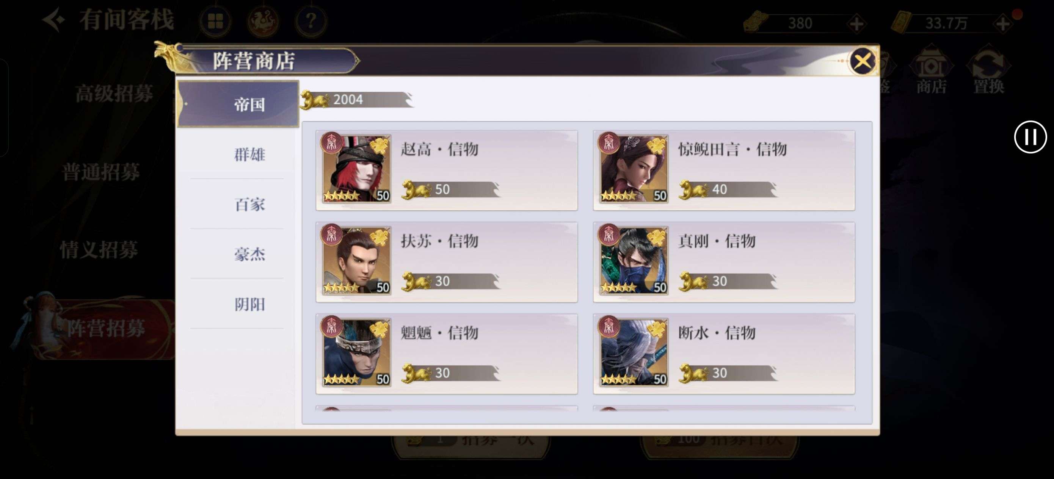Open the 断水·信物 item card
This screenshot has width=1054, height=479.
724,354
